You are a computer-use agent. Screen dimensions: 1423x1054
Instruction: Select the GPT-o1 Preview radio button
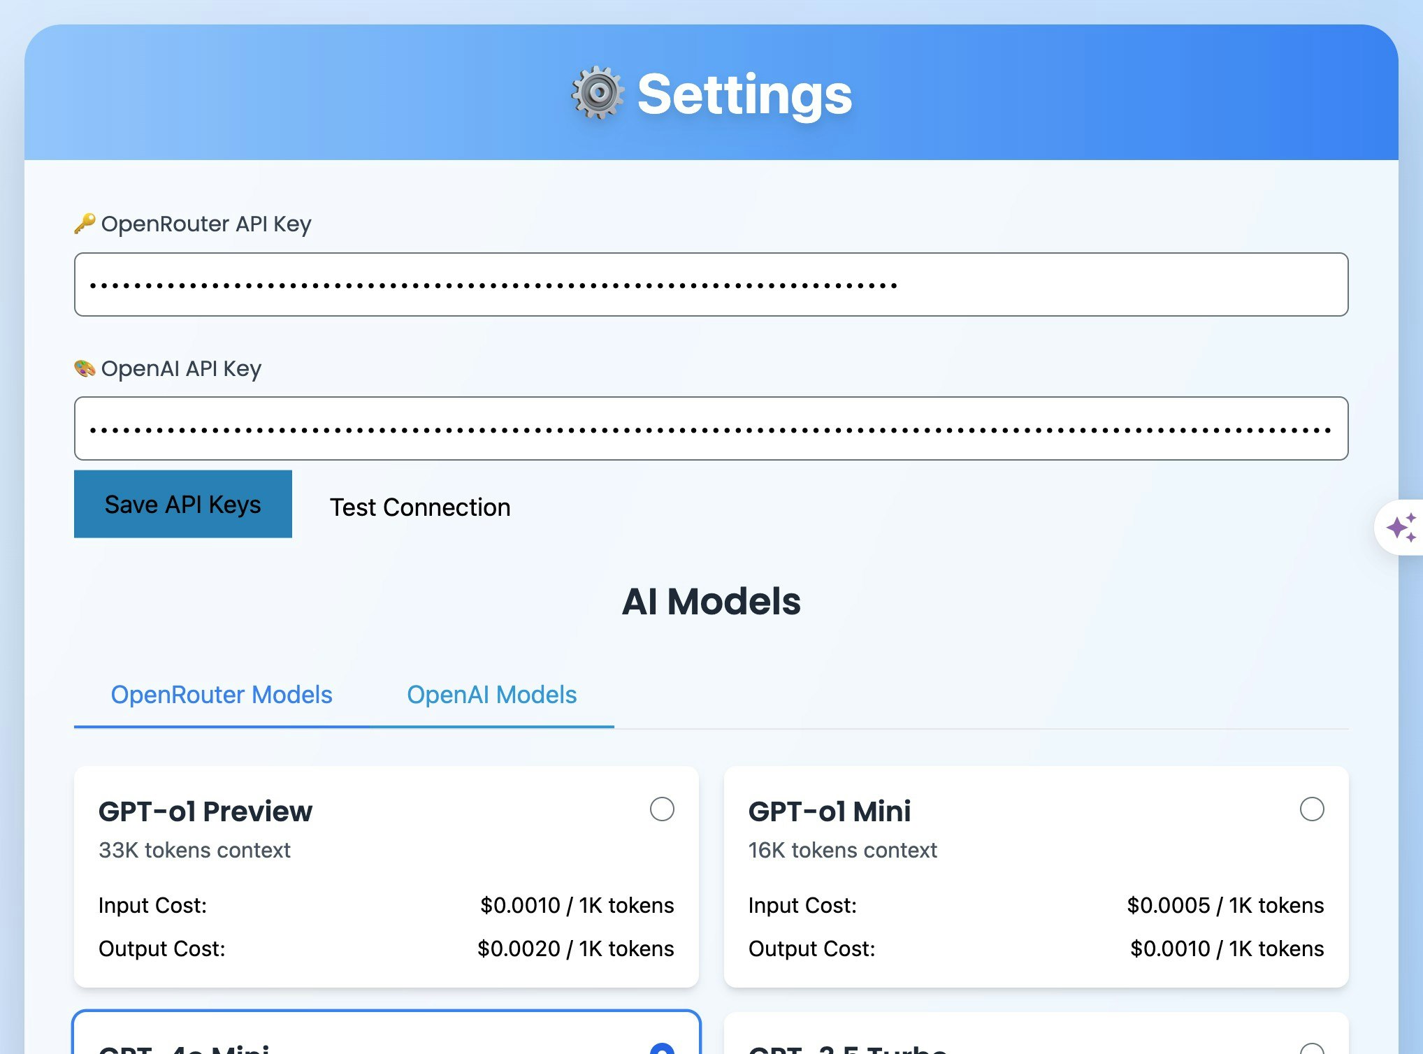point(661,809)
